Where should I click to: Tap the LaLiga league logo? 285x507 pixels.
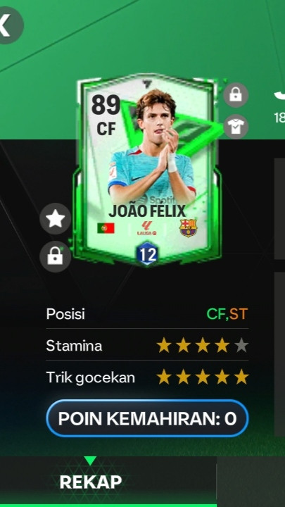(146, 228)
